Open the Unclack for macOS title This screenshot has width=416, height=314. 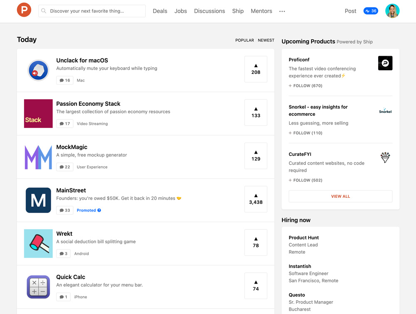tap(82, 60)
